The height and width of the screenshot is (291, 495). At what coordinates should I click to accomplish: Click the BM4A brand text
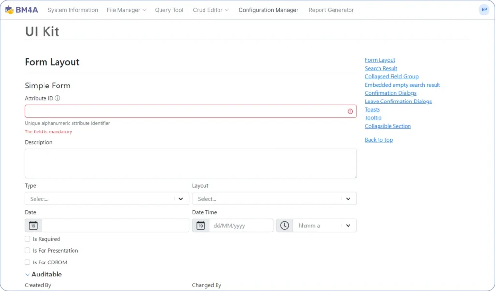[27, 10]
